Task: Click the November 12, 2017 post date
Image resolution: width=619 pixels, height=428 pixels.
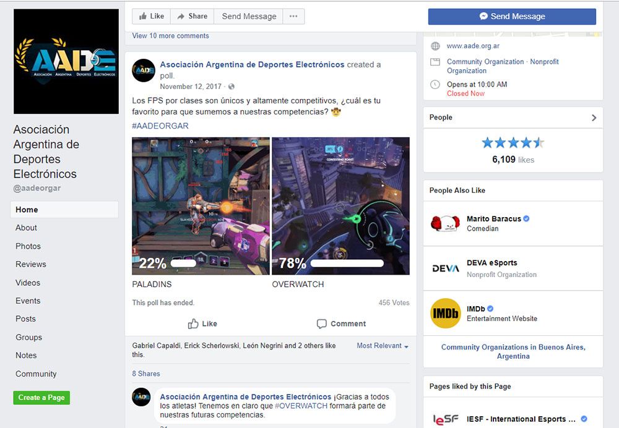Action: pos(191,87)
